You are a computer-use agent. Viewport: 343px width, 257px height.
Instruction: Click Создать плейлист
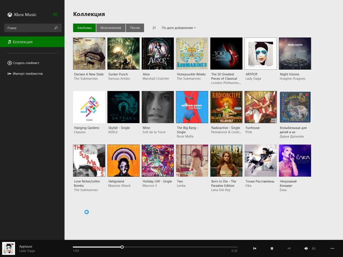23,63
